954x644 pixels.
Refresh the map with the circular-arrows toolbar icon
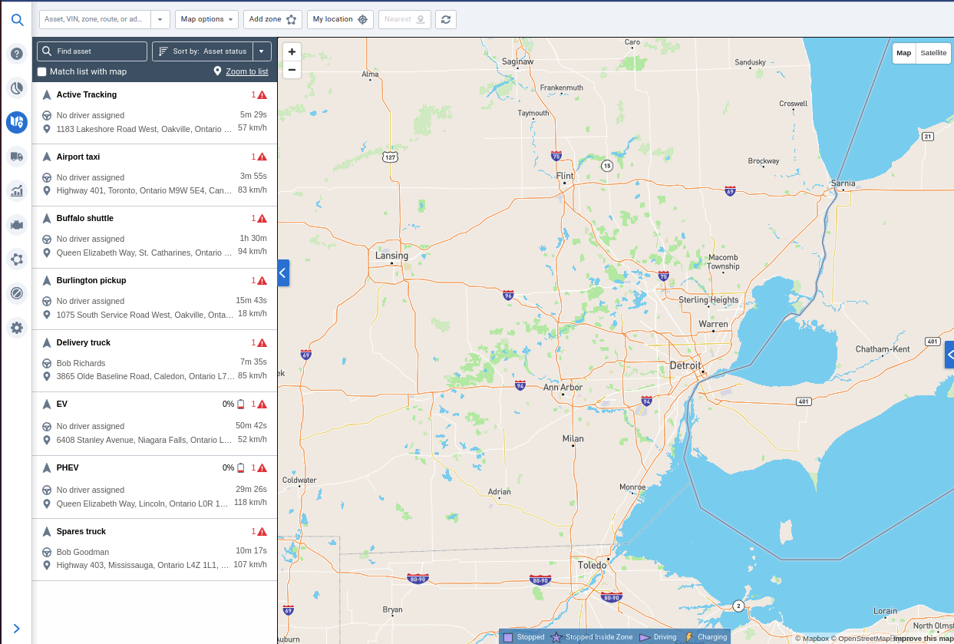click(x=446, y=19)
